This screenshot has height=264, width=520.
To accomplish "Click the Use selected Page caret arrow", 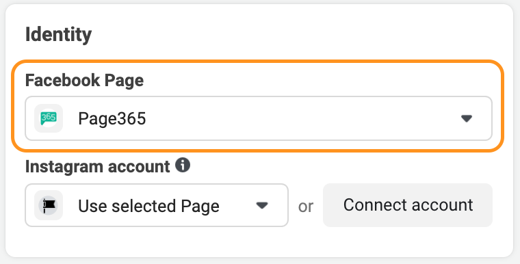I will tap(262, 205).
